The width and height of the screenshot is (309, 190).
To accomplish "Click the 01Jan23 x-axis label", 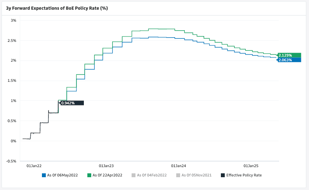I will 106,166.
